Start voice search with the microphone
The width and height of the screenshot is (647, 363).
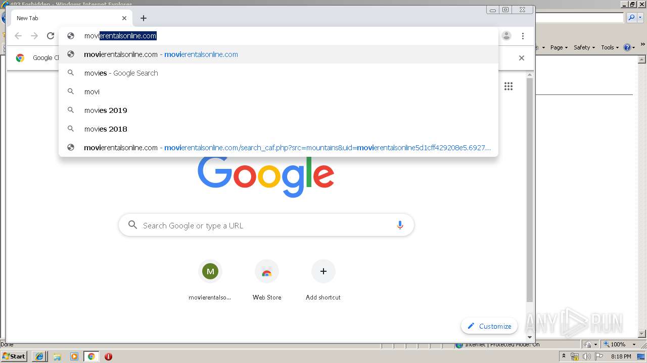click(400, 225)
